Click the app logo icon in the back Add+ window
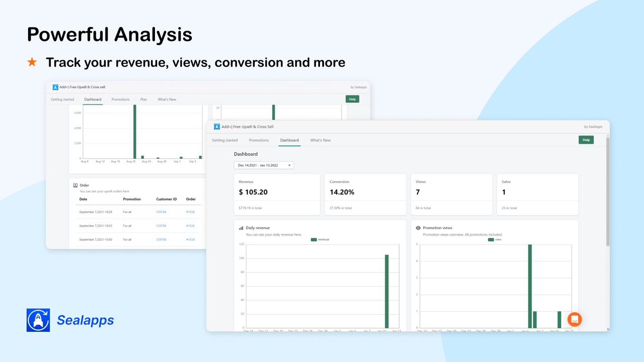Image resolution: width=644 pixels, height=362 pixels. point(55,87)
